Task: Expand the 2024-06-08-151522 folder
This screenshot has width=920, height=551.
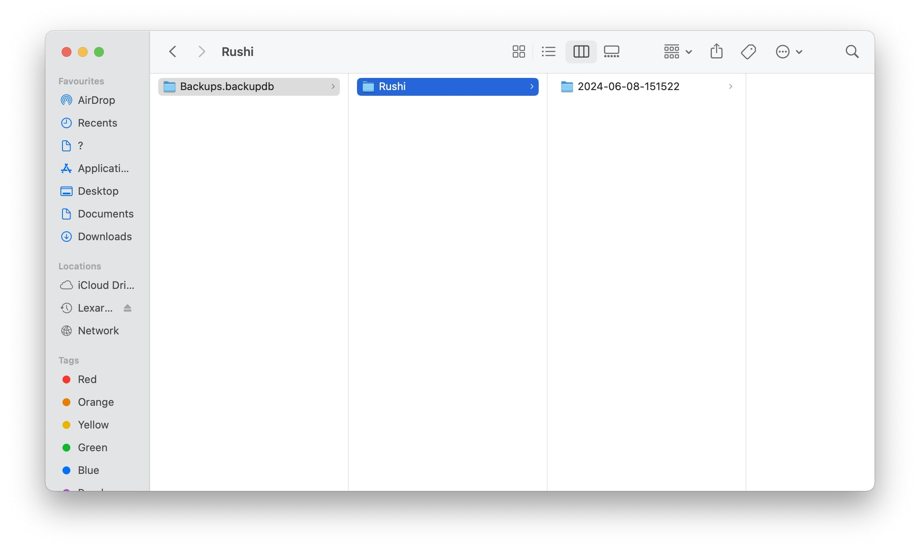Action: [729, 86]
